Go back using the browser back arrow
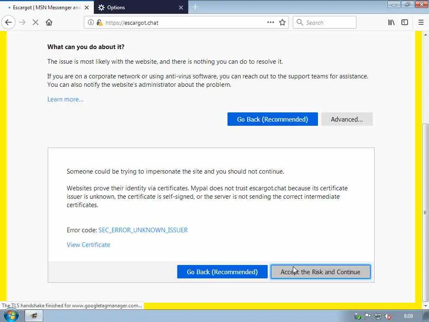 pos(8,23)
